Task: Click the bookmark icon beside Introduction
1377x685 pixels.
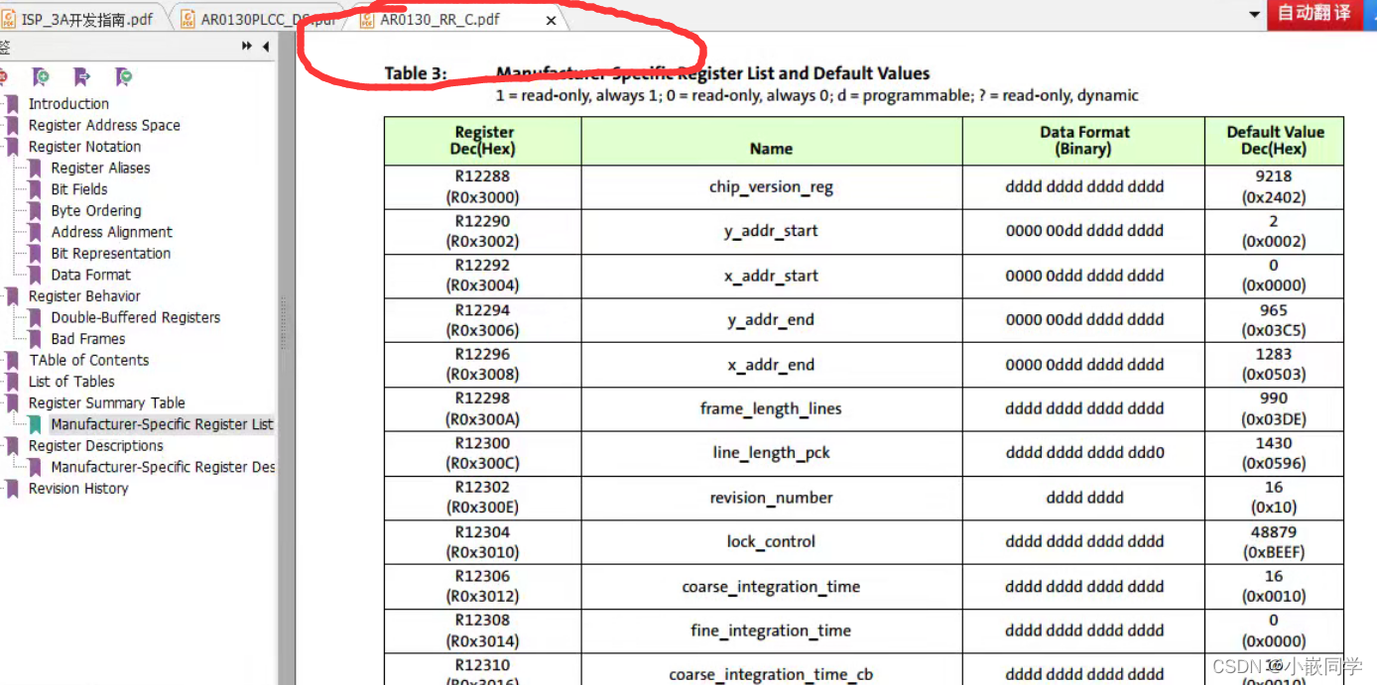Action: tap(13, 104)
